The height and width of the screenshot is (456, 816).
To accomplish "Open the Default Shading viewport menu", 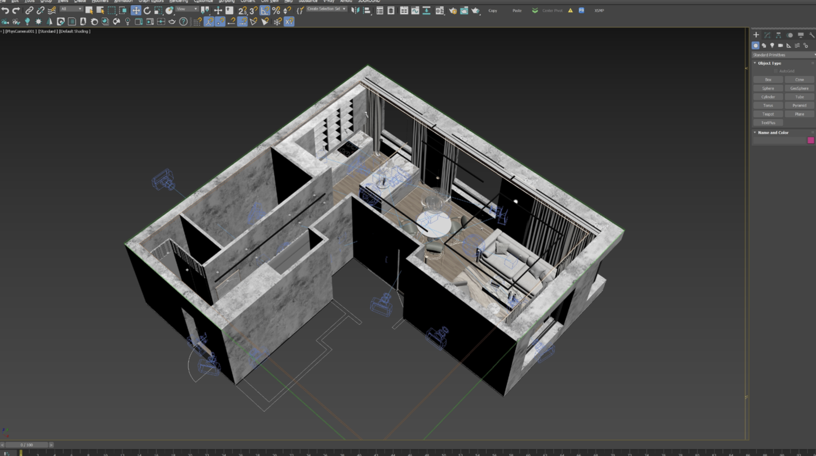I will [75, 31].
